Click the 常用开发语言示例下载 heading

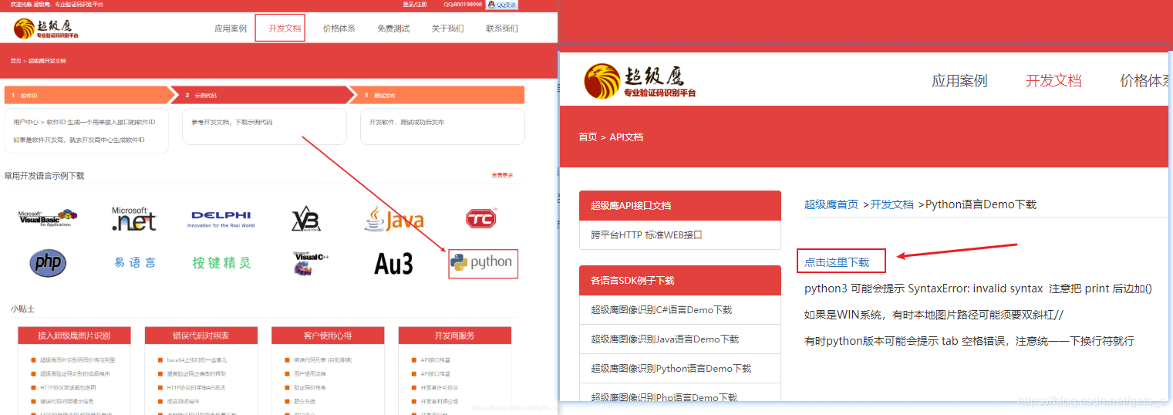click(x=44, y=175)
